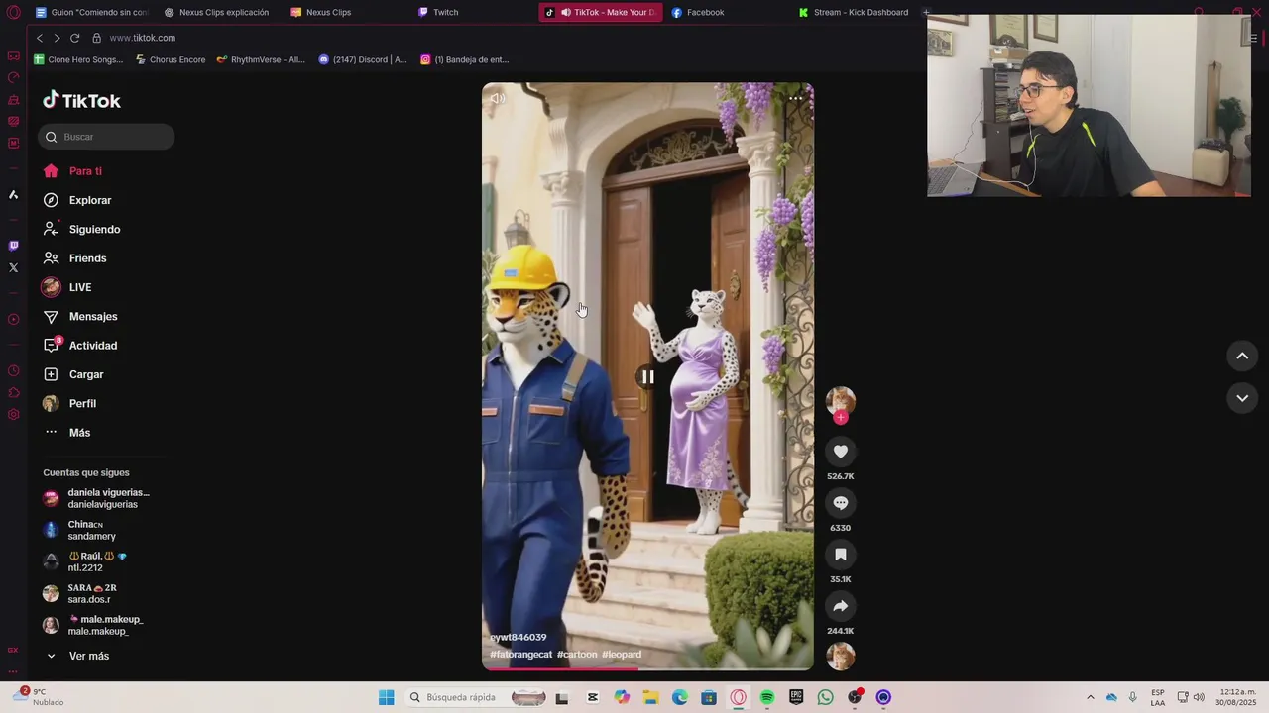This screenshot has height=713, width=1269.
Task: Show hidden system tray icons
Action: pos(1091,697)
